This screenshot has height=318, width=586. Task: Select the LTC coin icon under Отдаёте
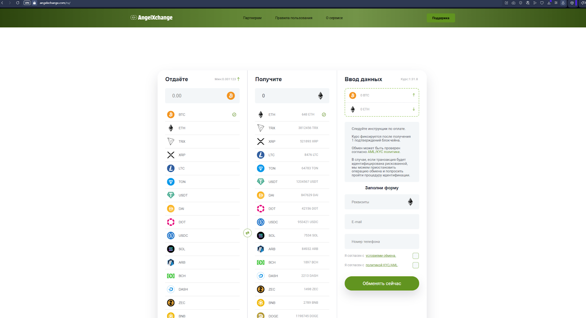pos(171,168)
